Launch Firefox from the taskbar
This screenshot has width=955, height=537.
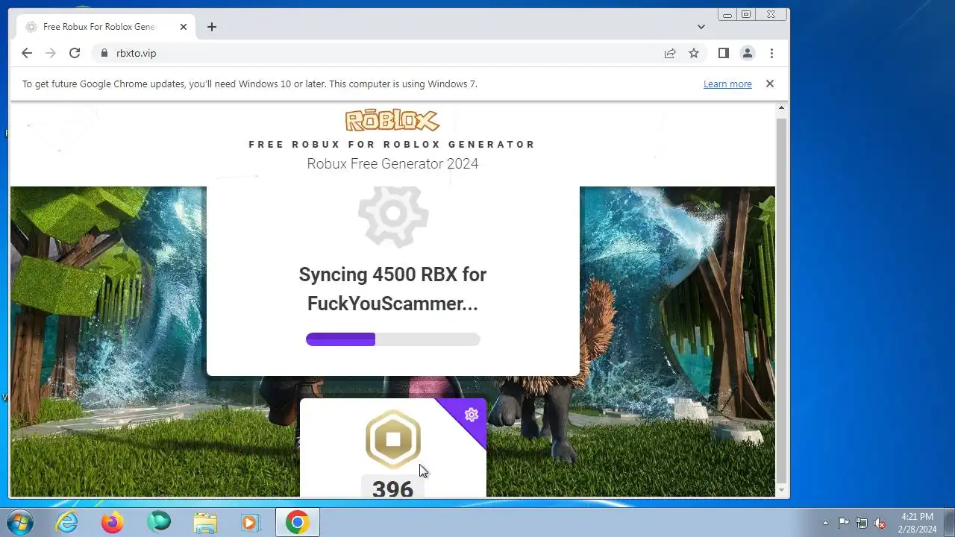113,523
